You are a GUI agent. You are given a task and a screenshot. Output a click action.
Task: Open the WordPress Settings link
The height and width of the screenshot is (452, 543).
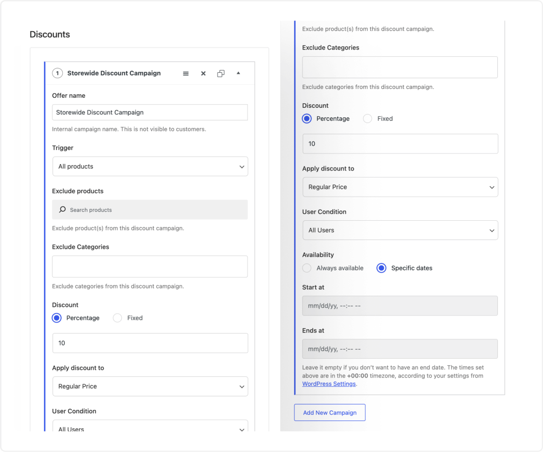[329, 384]
